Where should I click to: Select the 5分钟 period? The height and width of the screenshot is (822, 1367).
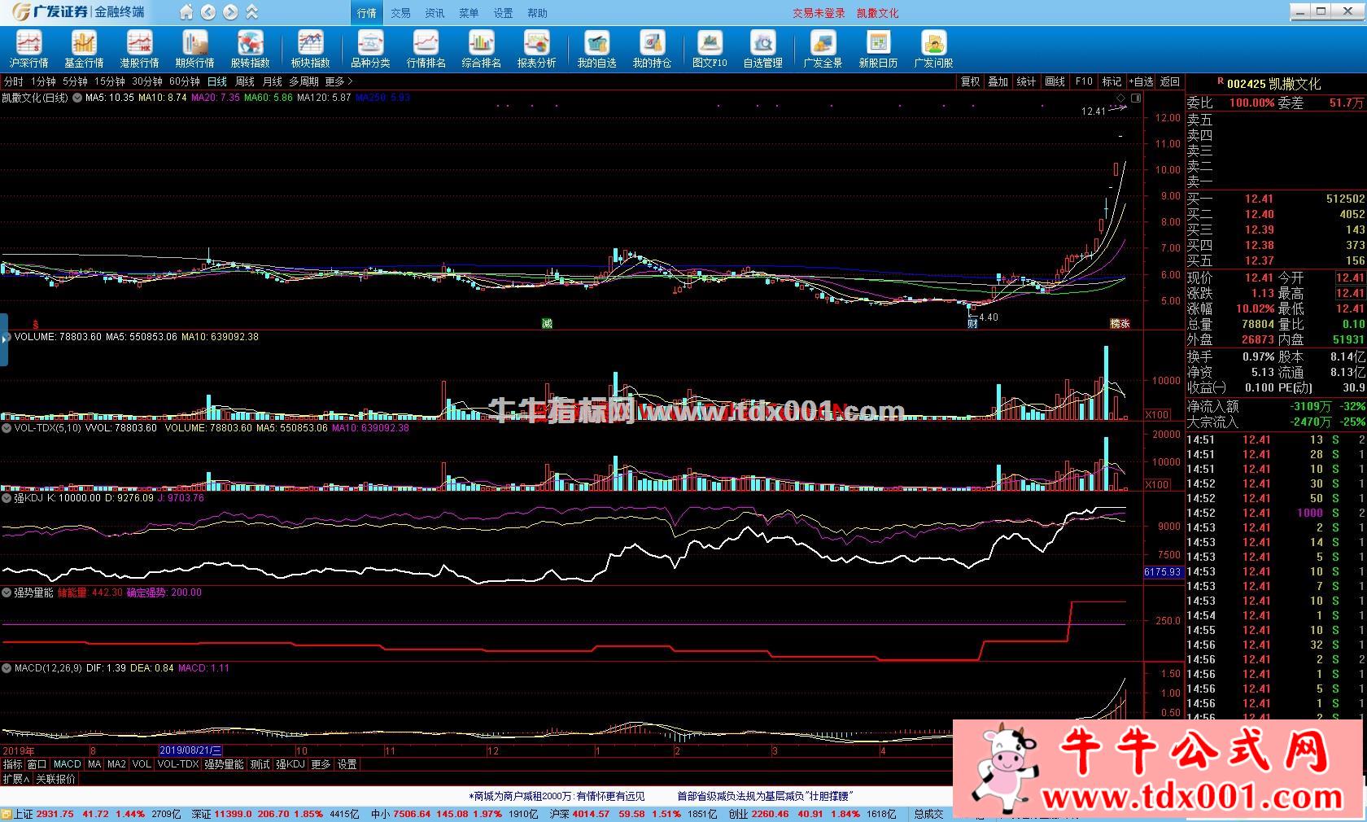(75, 81)
